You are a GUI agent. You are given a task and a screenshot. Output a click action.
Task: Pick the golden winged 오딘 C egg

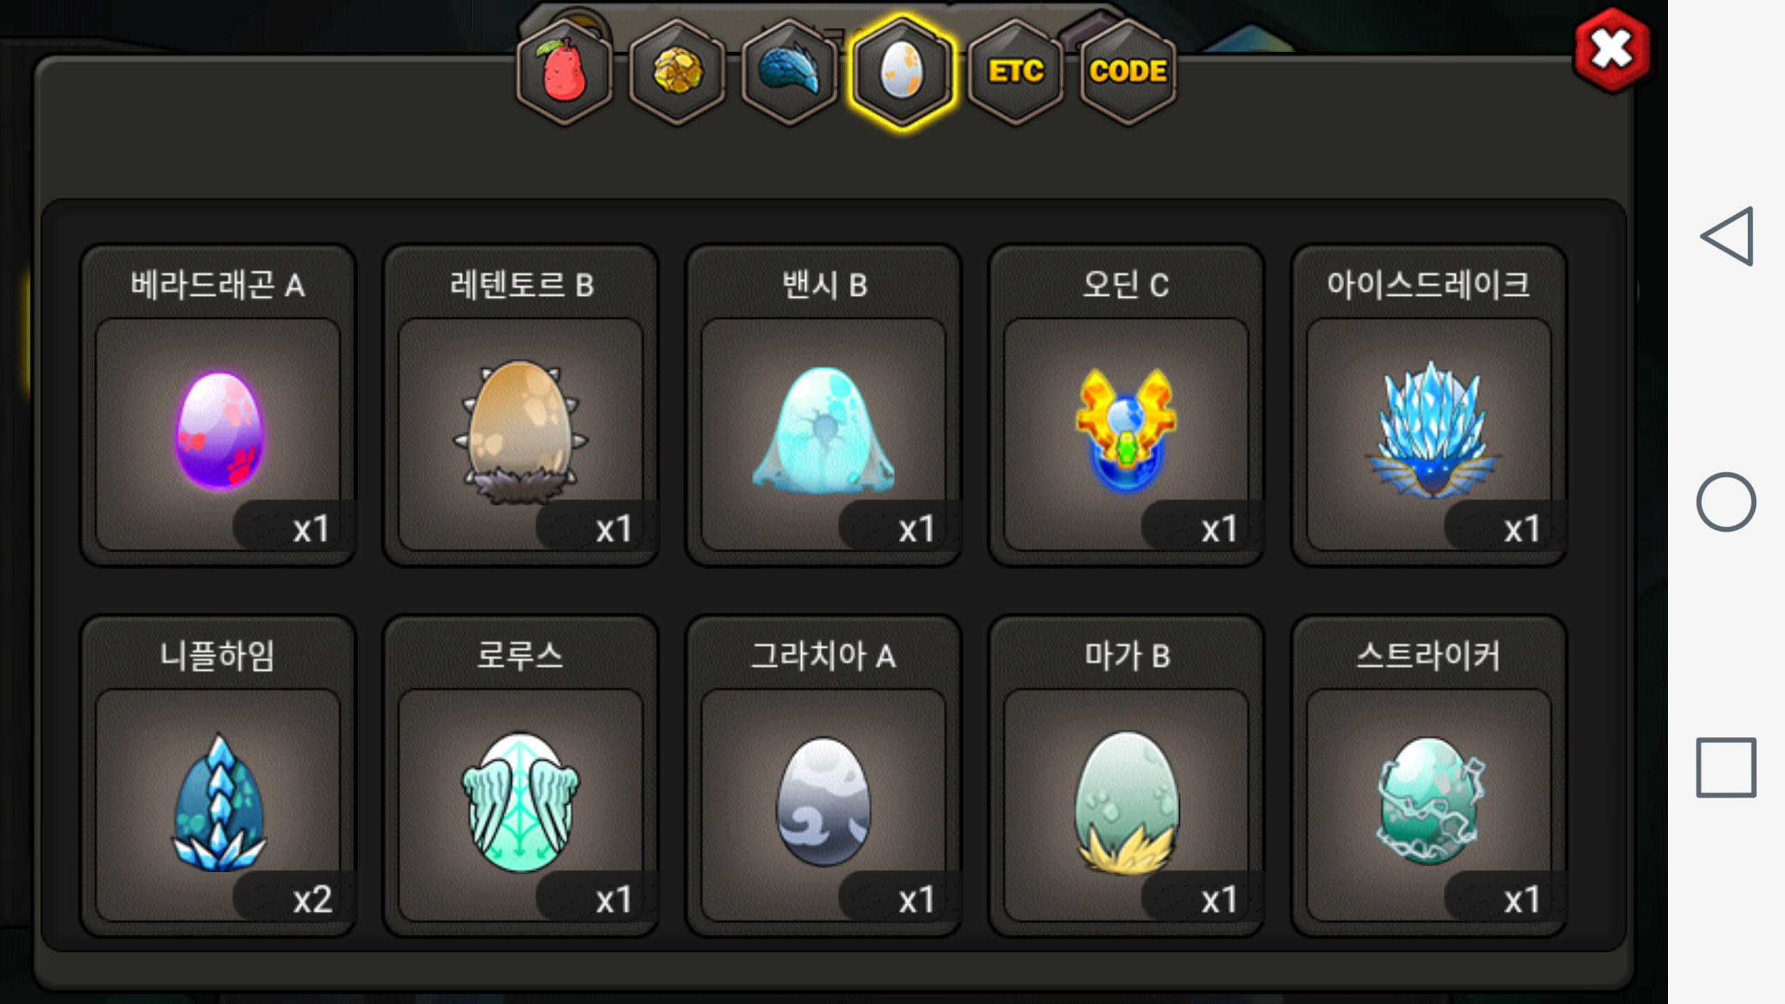(x=1126, y=405)
